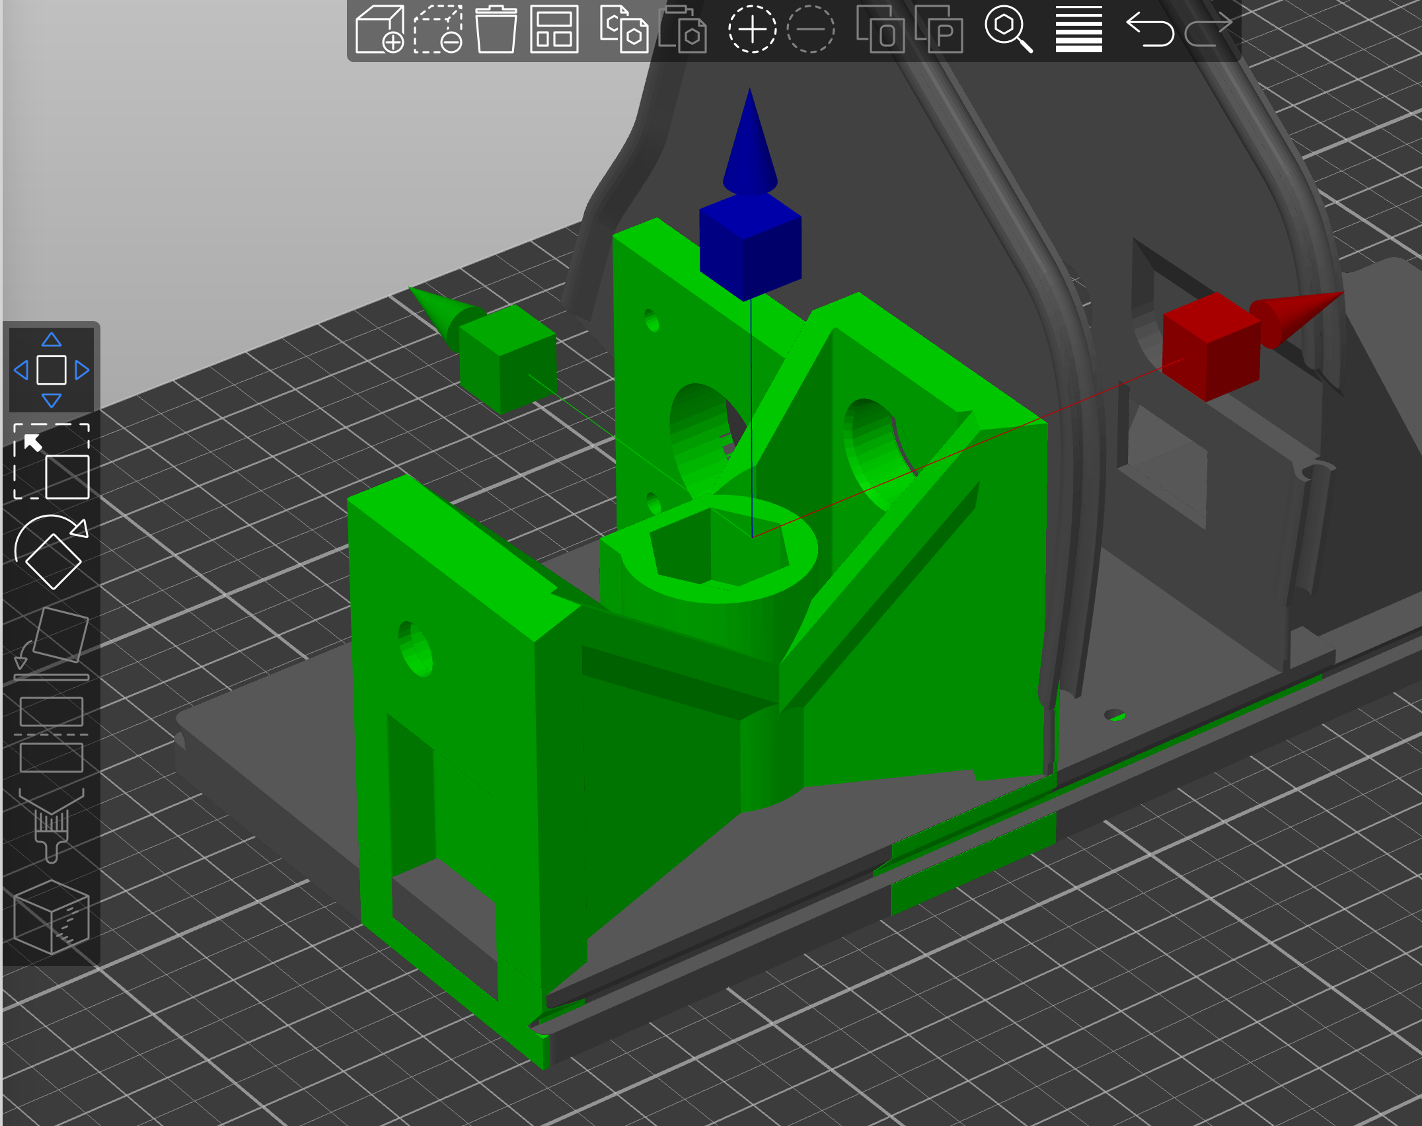
Task: Delete the selected green part
Action: (498, 31)
